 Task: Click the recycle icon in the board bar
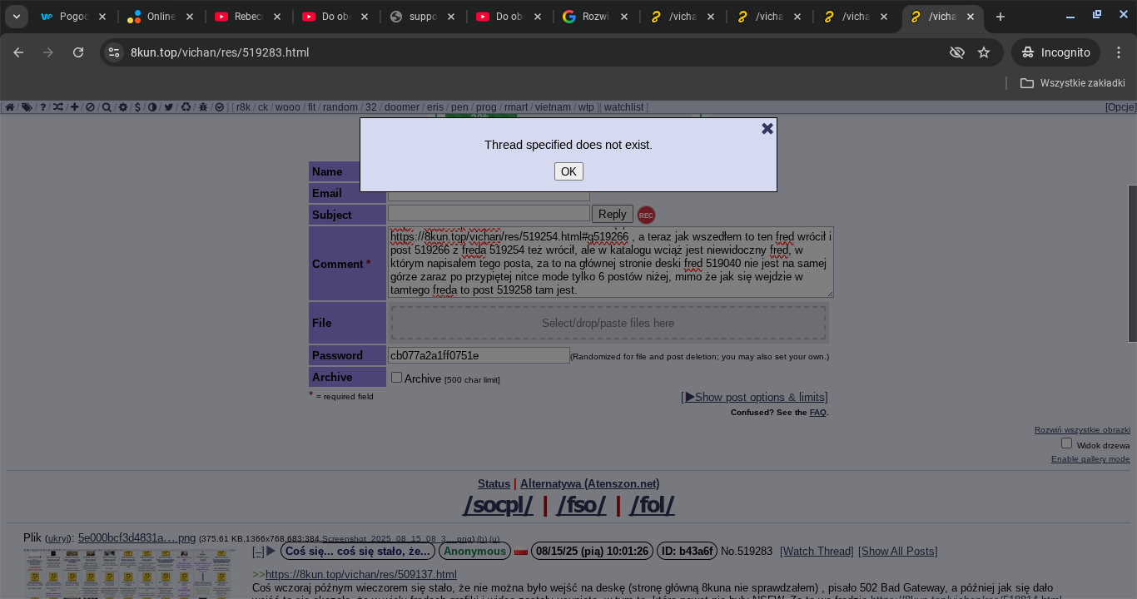(186, 107)
